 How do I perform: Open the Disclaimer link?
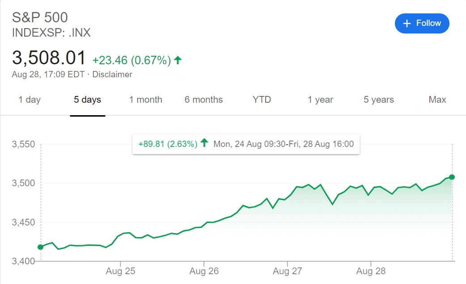pos(112,74)
